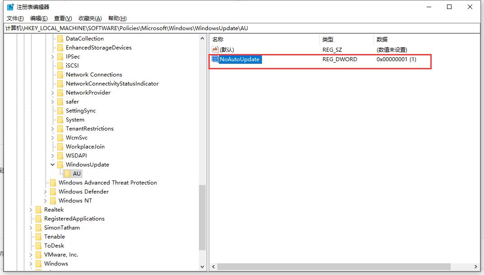Select the NetworkProvider folder icon
Screen dimensions: 484x275
60,93
